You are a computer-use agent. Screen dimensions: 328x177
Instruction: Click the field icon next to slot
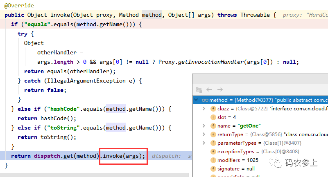point(213,117)
